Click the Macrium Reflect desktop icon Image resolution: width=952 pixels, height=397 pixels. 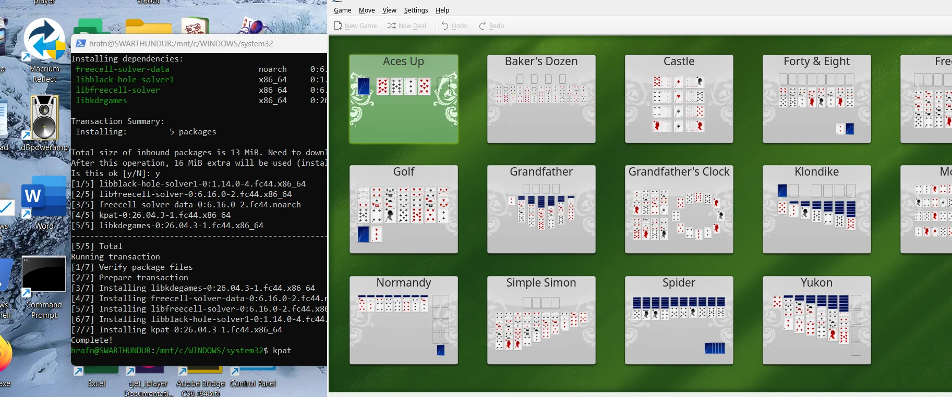[x=44, y=51]
